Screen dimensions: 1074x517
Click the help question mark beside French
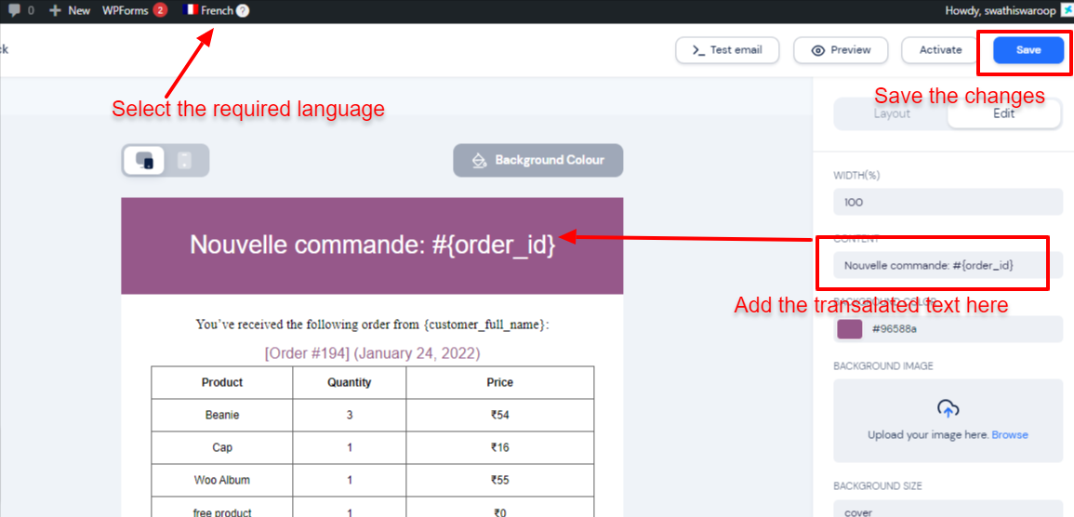[x=243, y=12]
